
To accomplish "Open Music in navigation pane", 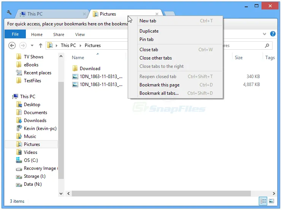I will [x=26, y=136].
